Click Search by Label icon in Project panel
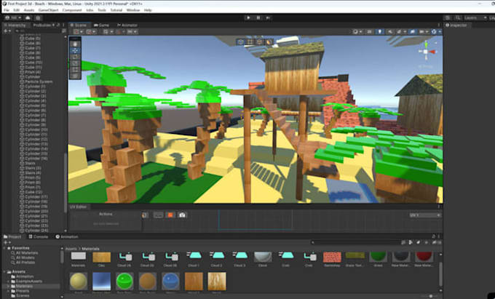 click(x=419, y=242)
